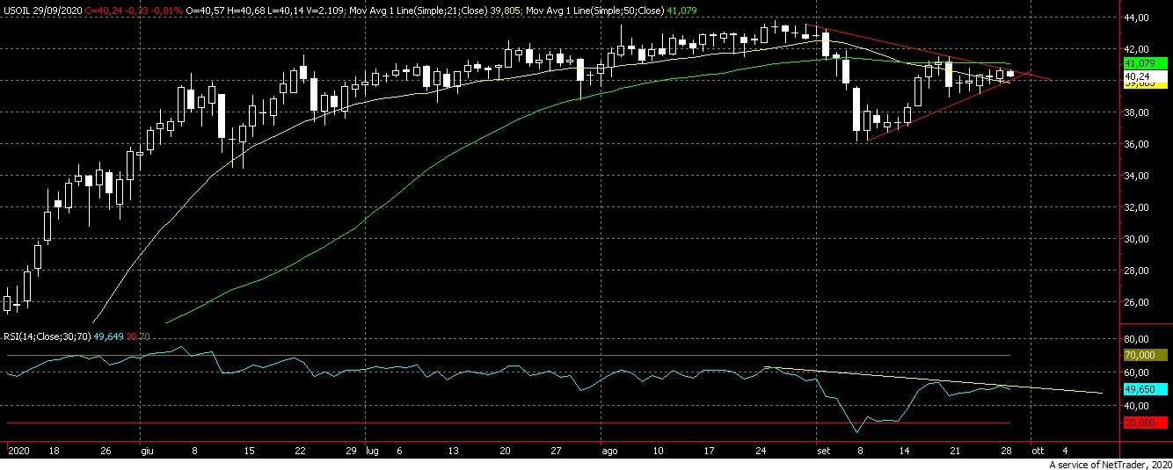
Task: Click the 80,00 RSI axis label
Action: point(1137,339)
